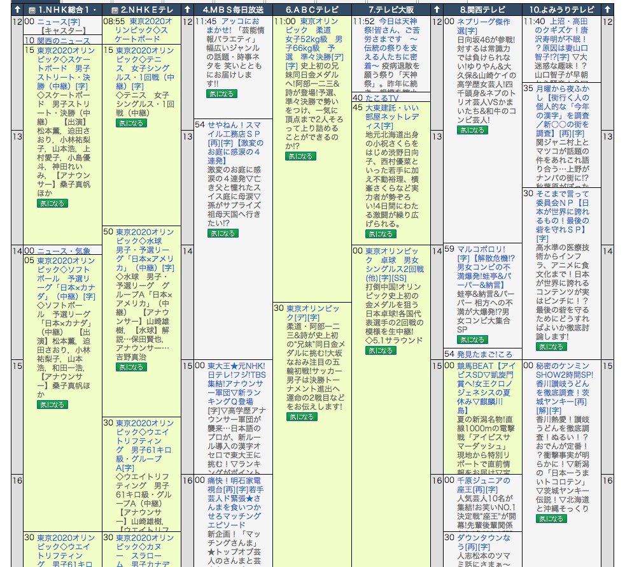Click the small icon beside 1.NHK総合1
The image size is (625, 567).
32,10
